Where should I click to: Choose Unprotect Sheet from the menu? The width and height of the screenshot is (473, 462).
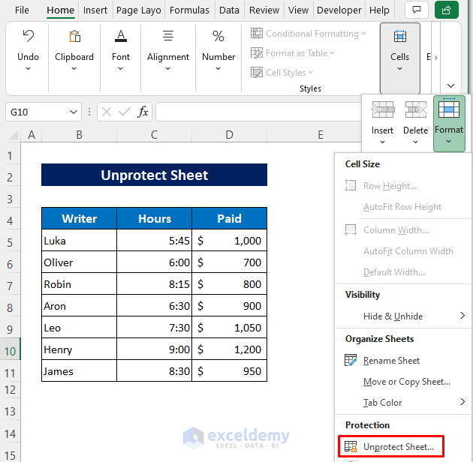(391, 446)
